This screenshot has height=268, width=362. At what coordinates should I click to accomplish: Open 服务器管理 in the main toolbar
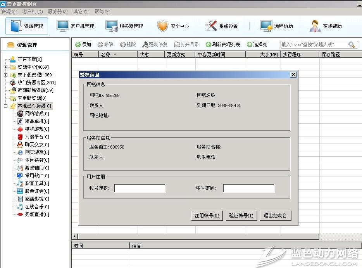pos(124,26)
